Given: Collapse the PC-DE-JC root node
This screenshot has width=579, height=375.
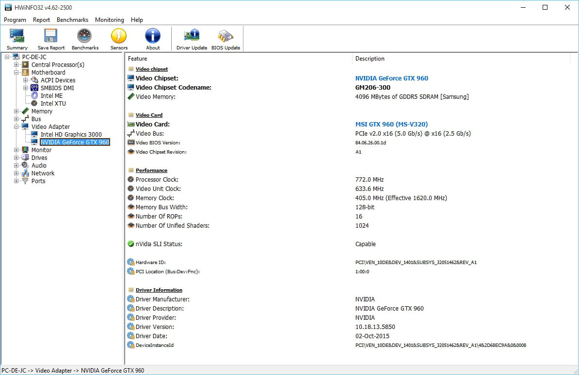Looking at the screenshot, I should click(7, 57).
